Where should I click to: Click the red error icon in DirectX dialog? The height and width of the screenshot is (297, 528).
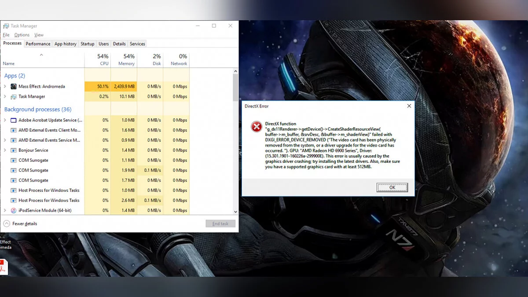pos(257,127)
